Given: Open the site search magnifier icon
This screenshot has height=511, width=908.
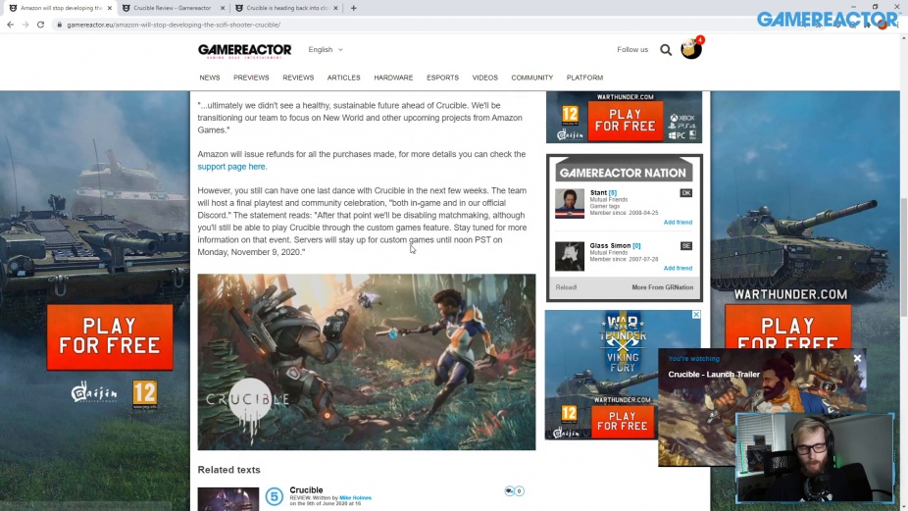Looking at the screenshot, I should click(666, 50).
